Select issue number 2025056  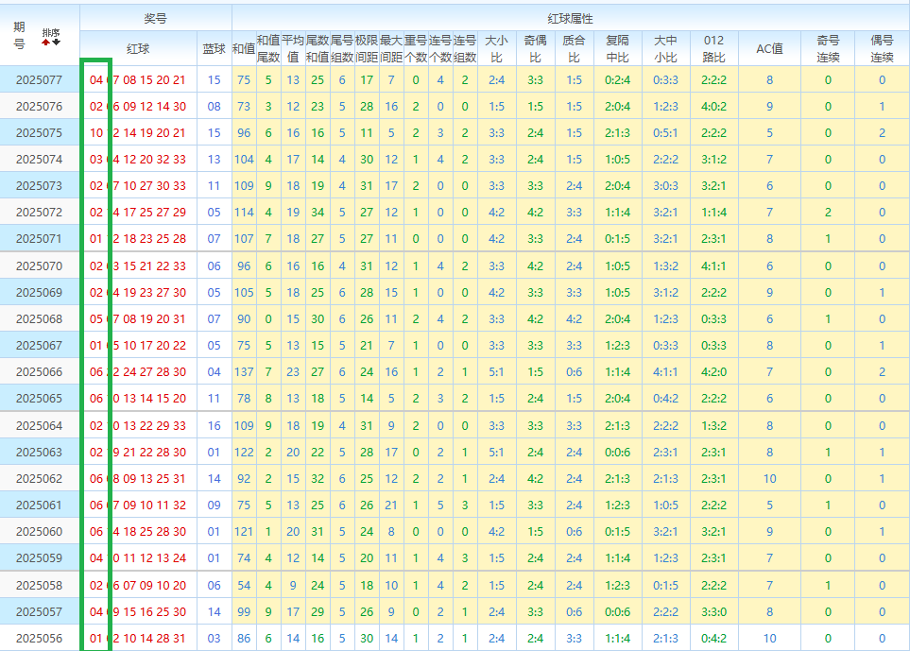[39, 638]
